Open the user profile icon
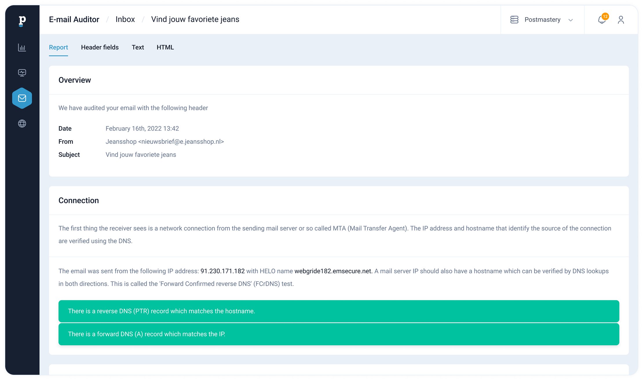Viewport: 643px width, 380px height. tap(621, 20)
